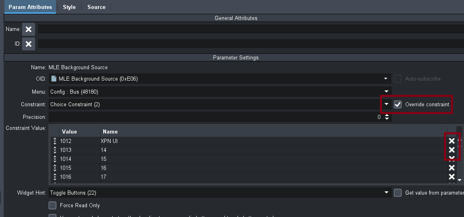
Task: Open the Source tab
Action: [96, 7]
